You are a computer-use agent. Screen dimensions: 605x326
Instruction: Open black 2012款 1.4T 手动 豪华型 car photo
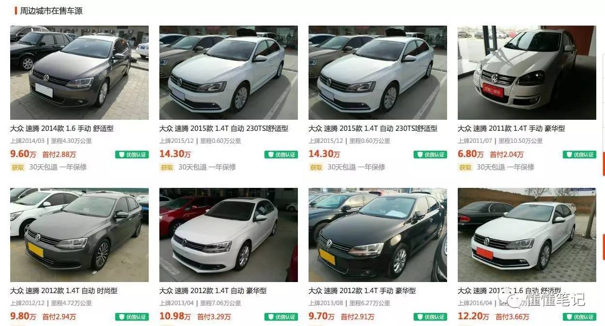[x=378, y=235]
